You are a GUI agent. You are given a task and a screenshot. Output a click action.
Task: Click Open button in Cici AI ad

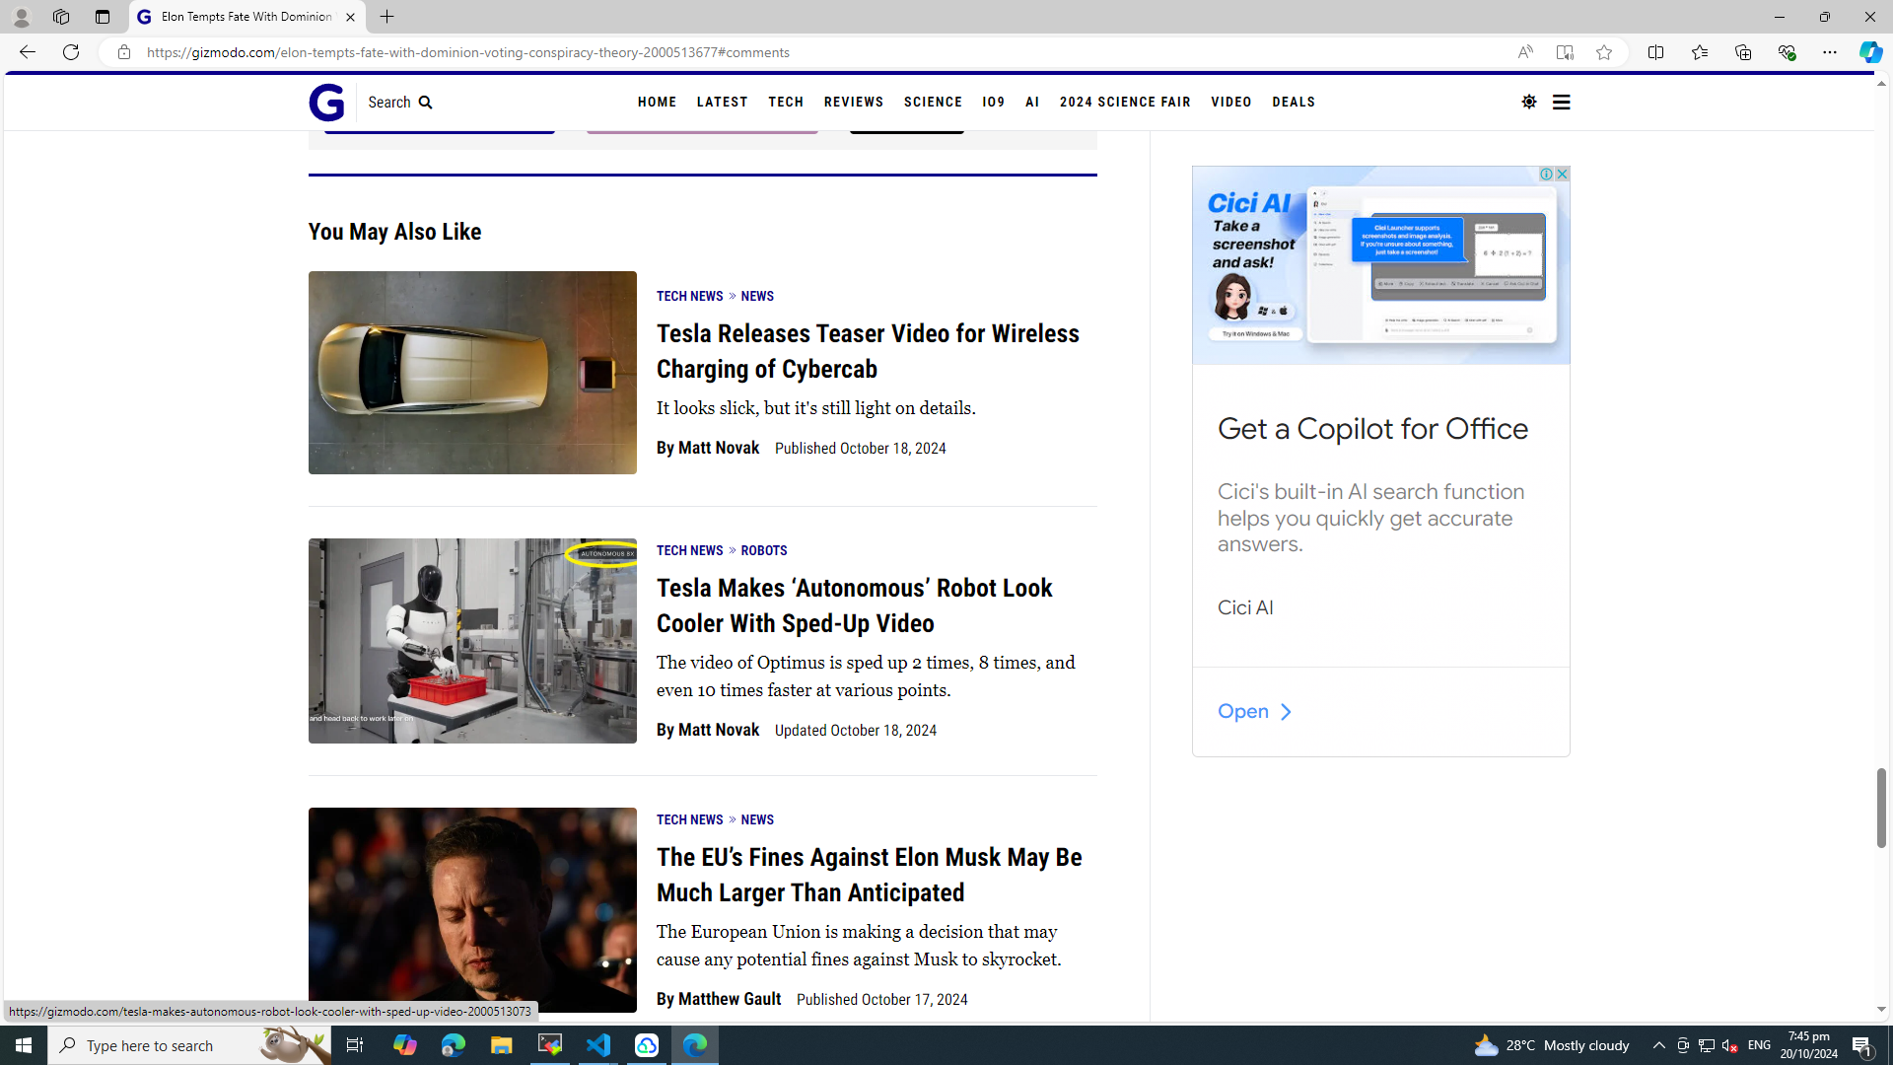[1254, 711]
